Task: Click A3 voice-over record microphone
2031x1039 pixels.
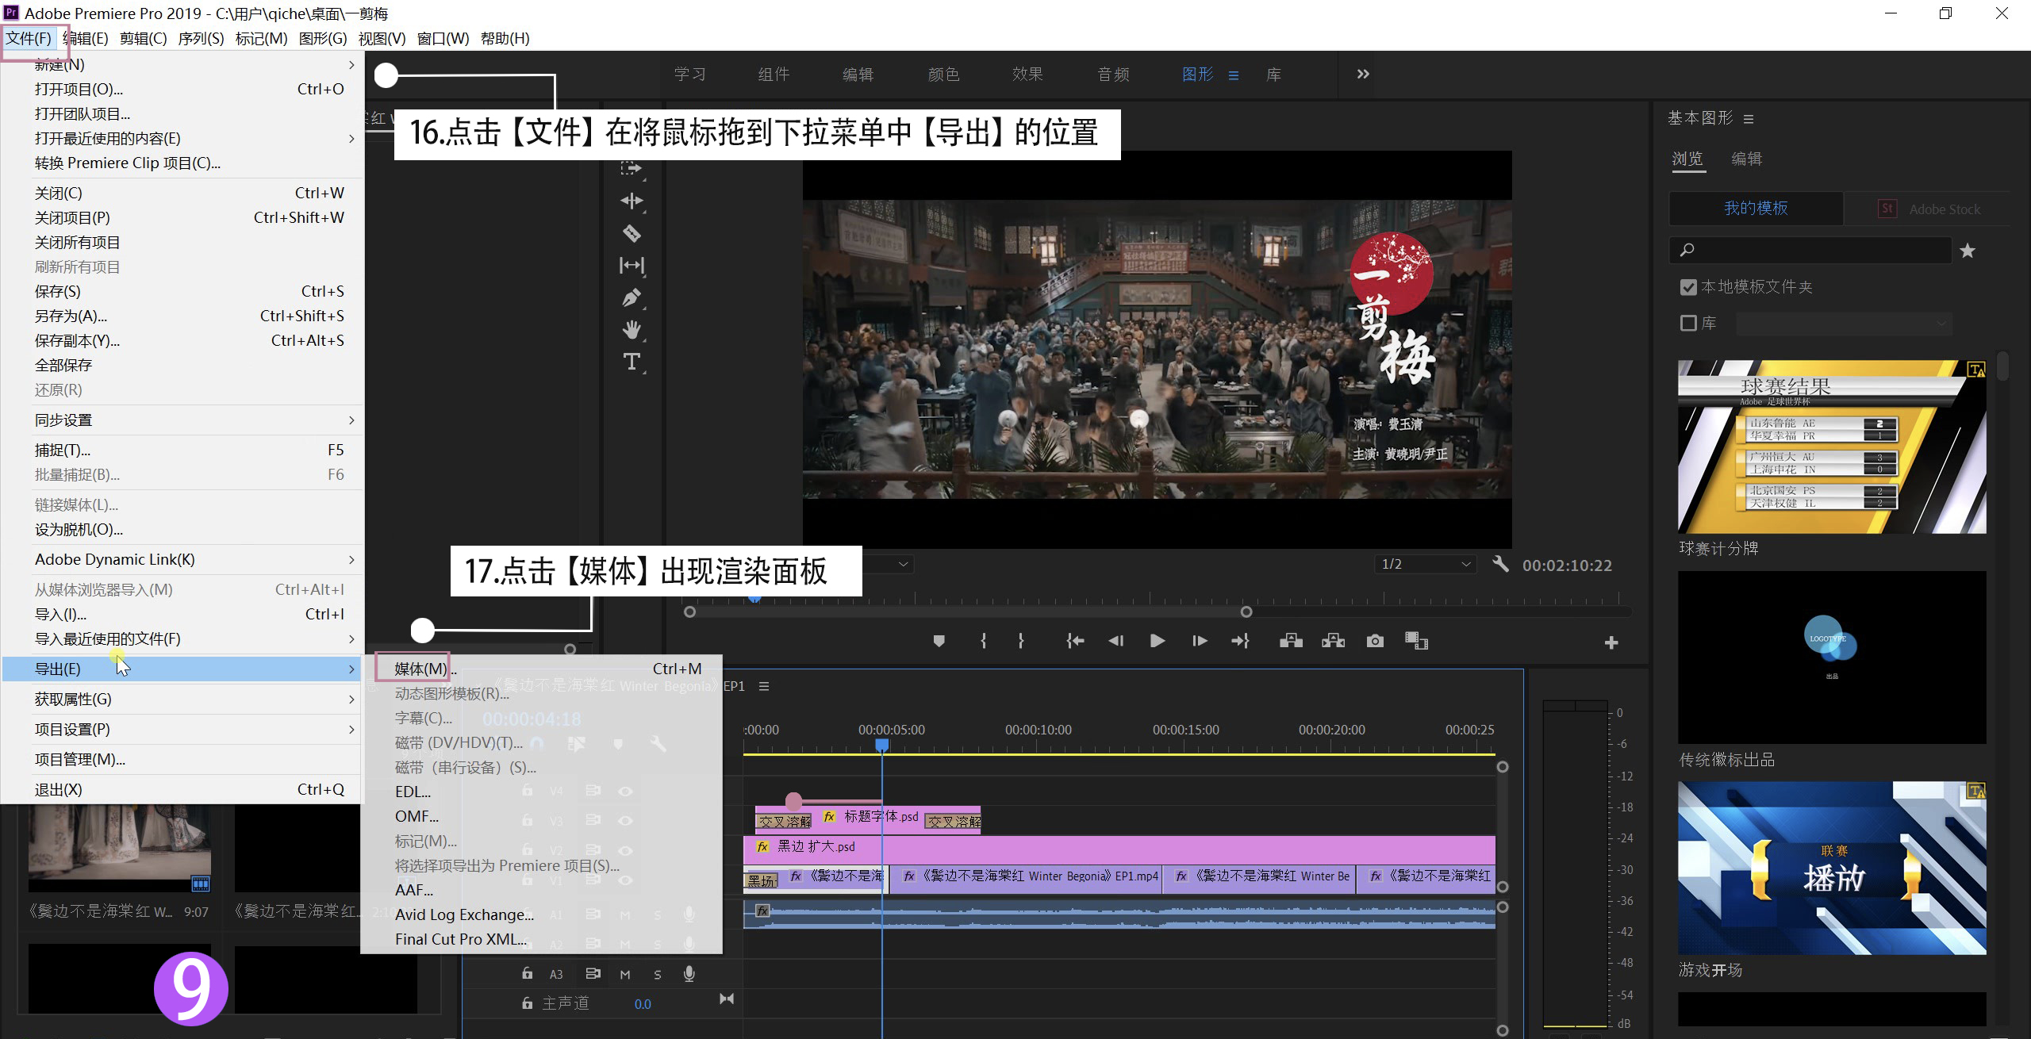Action: tap(689, 974)
